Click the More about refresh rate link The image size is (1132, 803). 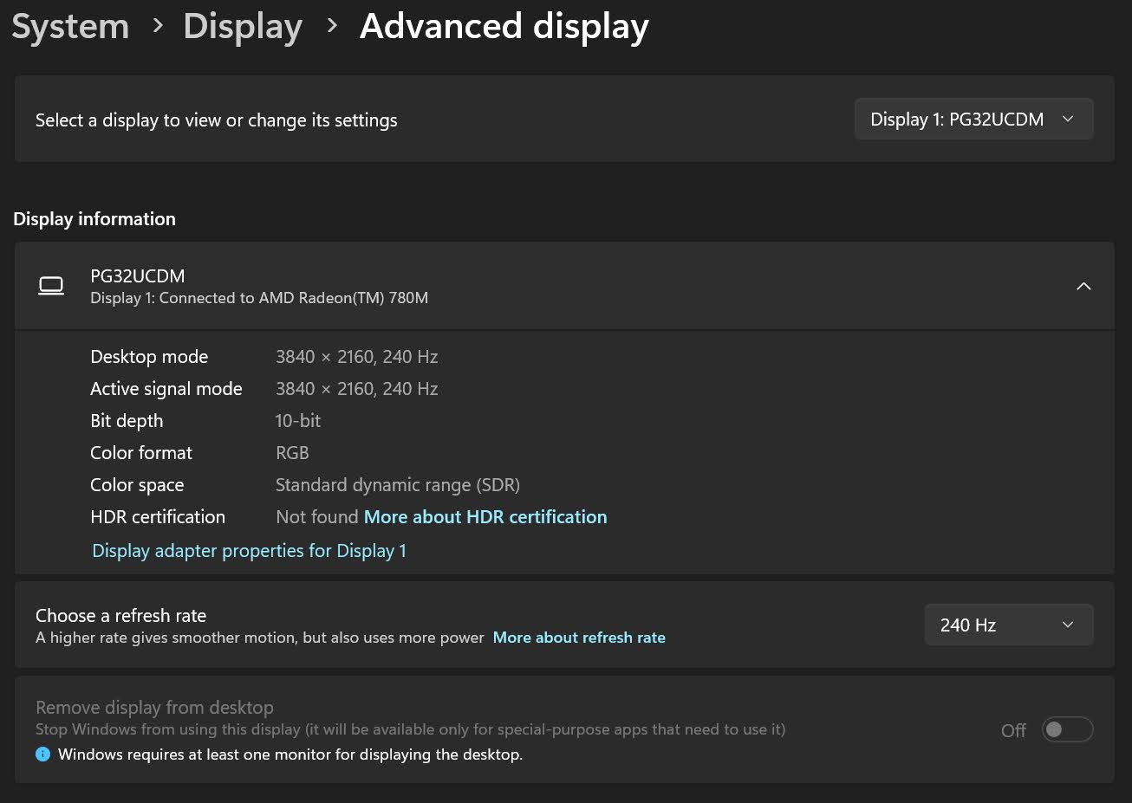coord(579,638)
